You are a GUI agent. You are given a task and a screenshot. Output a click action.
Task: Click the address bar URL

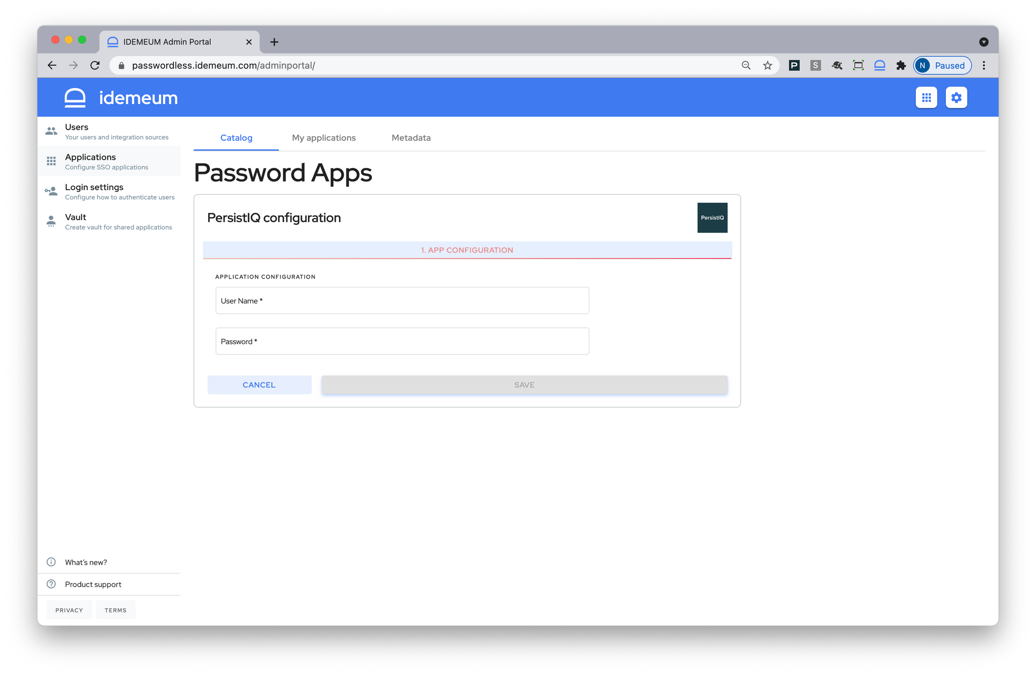click(x=223, y=65)
